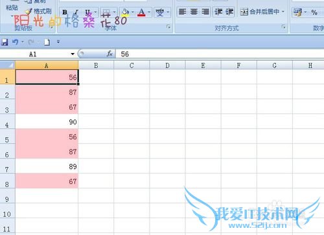Align text to the right

(x=205, y=12)
